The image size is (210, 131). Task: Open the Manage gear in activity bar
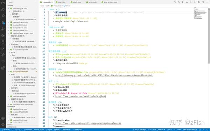(x=3, y=125)
